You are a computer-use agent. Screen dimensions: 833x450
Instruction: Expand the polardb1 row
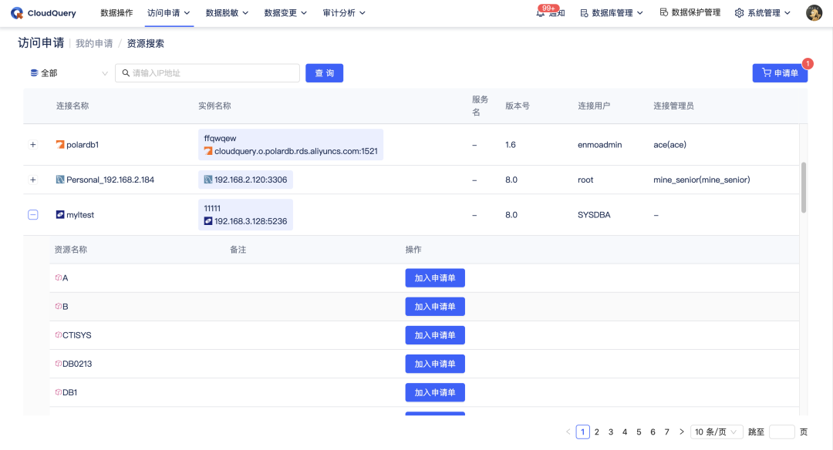tap(33, 144)
